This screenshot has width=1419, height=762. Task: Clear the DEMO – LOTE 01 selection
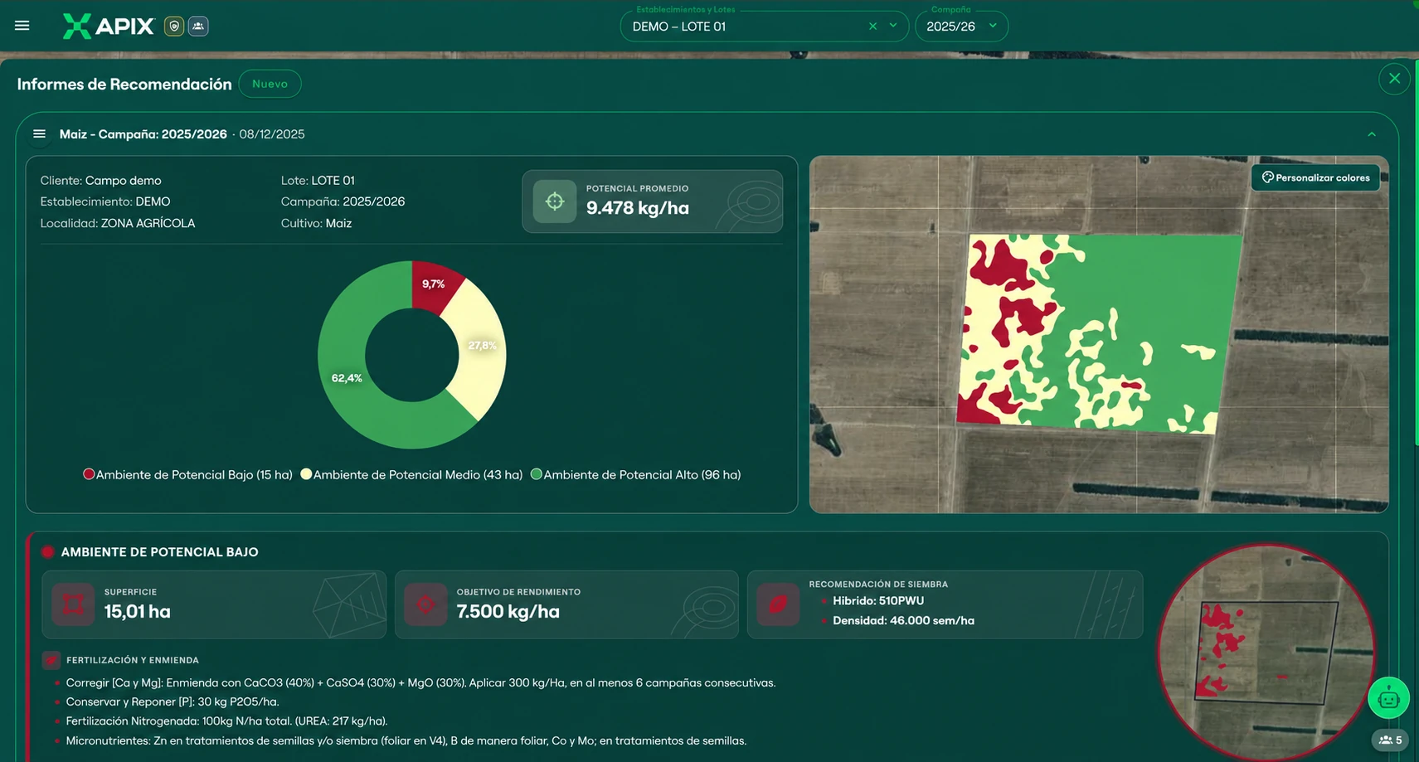coord(872,27)
